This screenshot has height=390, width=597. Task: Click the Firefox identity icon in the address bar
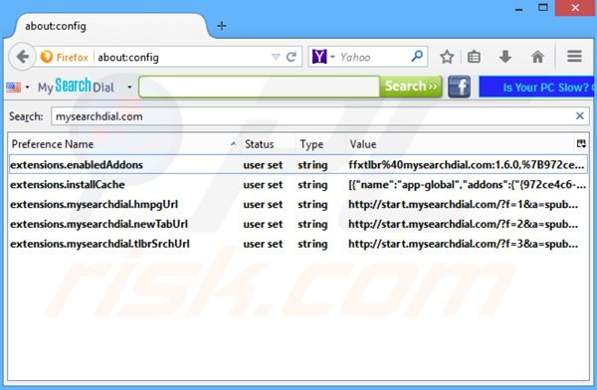tap(47, 57)
